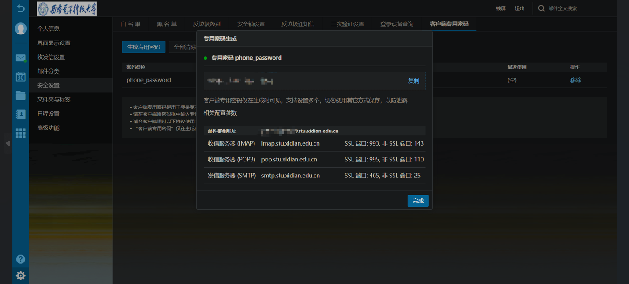Open the apps grid icon

20,133
